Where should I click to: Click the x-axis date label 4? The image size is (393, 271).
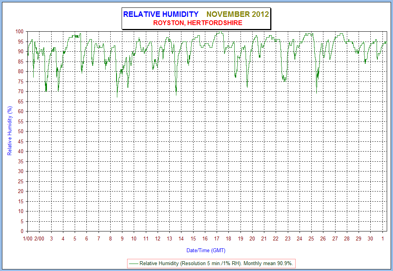(x=63, y=238)
